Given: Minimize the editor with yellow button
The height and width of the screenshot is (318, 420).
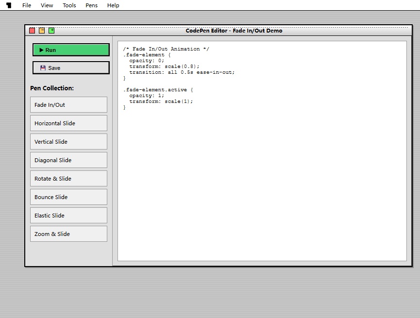Looking at the screenshot, I should click(x=42, y=31).
